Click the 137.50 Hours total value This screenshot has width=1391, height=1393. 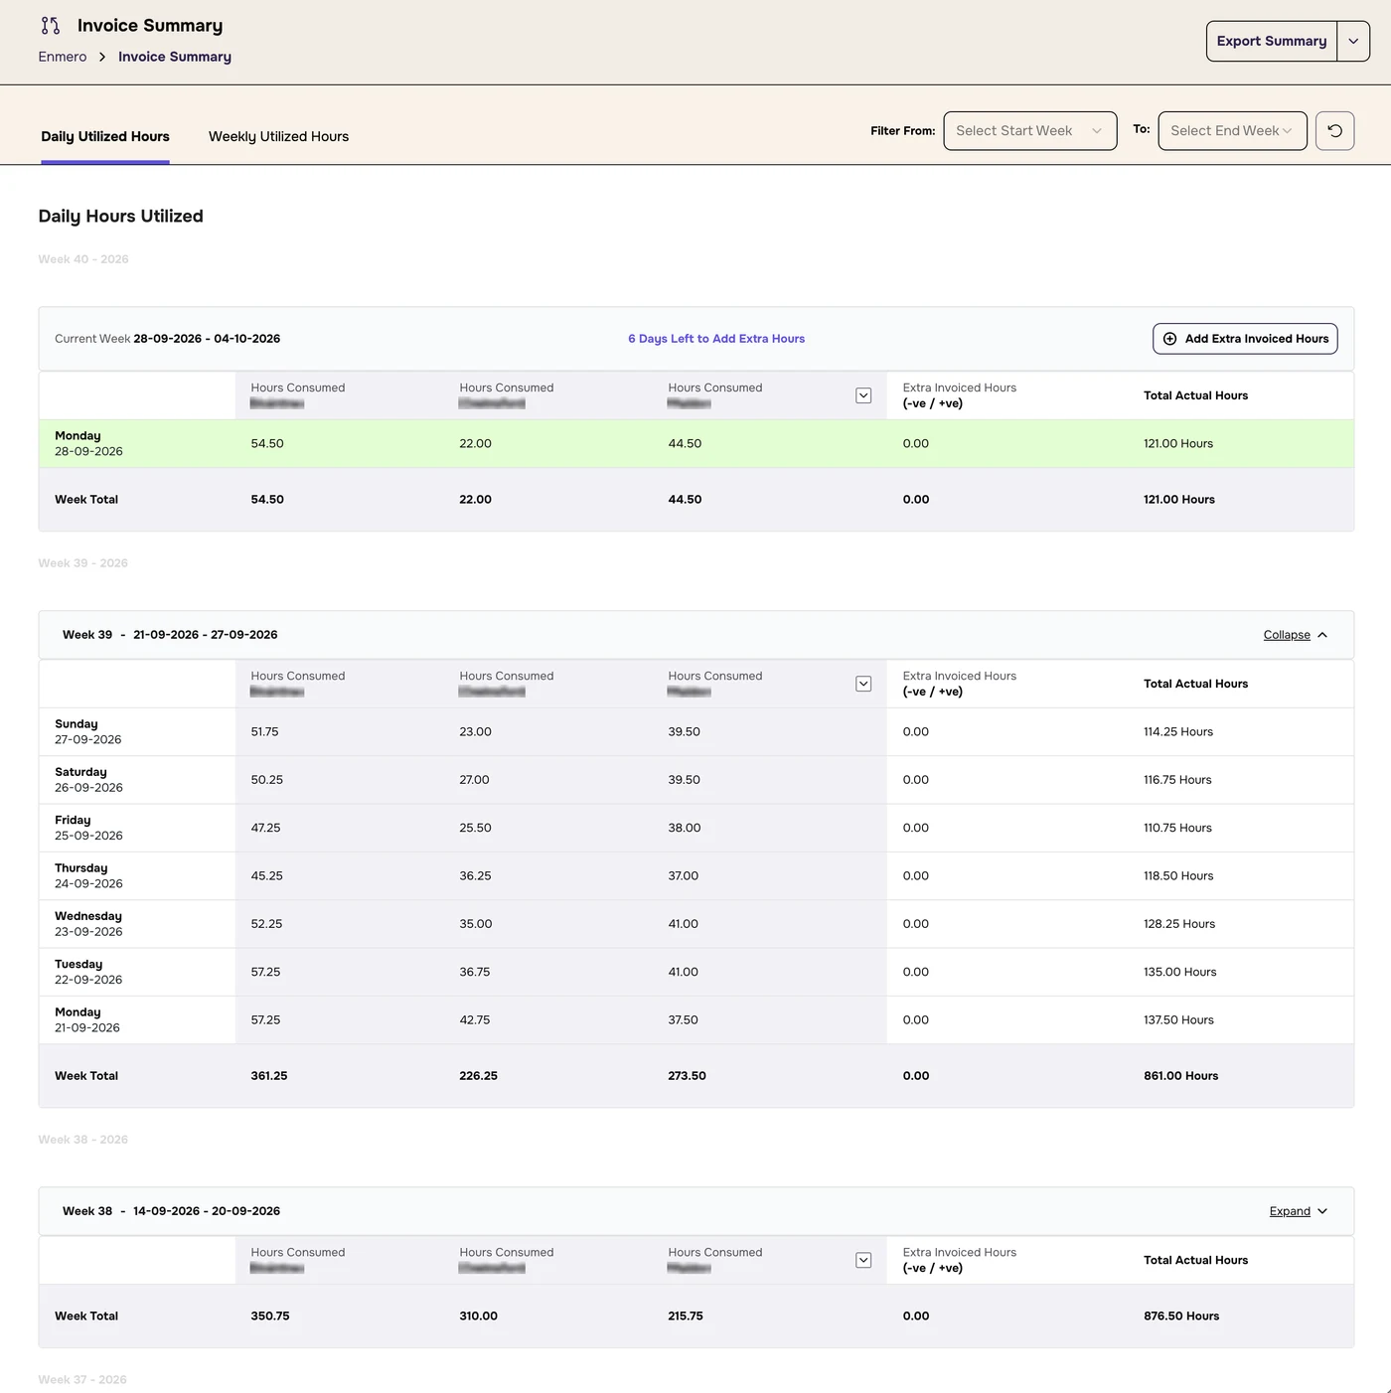click(1178, 1020)
